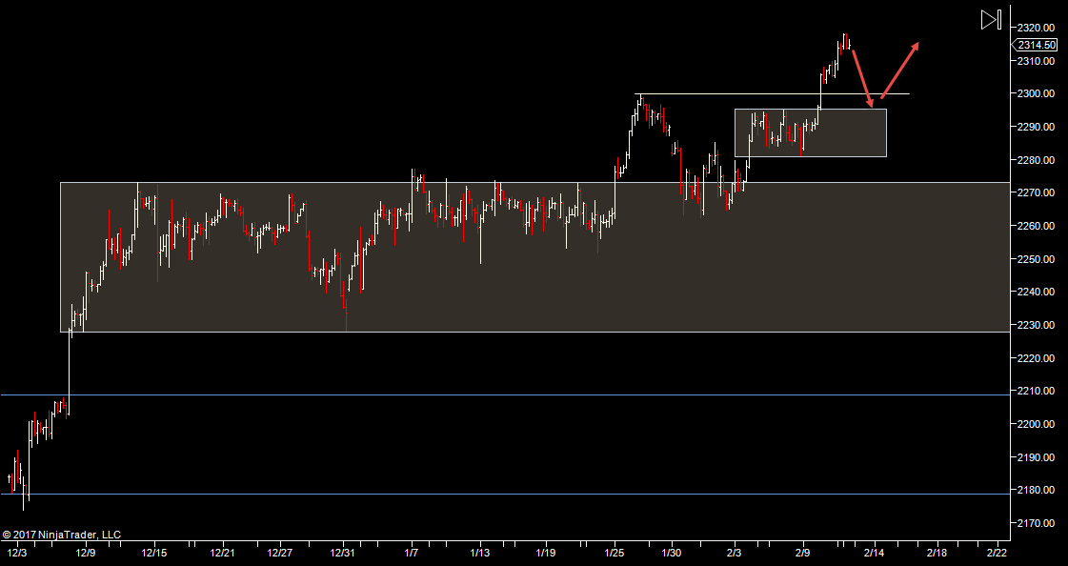This screenshot has height=566, width=1068.
Task: Select the 2/9 date axis label
Action: (803, 553)
